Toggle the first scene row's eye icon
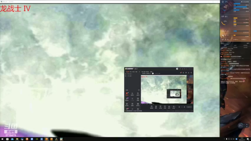 (x=125, y=74)
